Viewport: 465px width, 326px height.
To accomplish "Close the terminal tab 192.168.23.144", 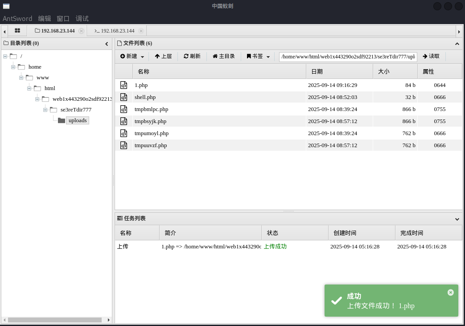I will click(x=141, y=31).
